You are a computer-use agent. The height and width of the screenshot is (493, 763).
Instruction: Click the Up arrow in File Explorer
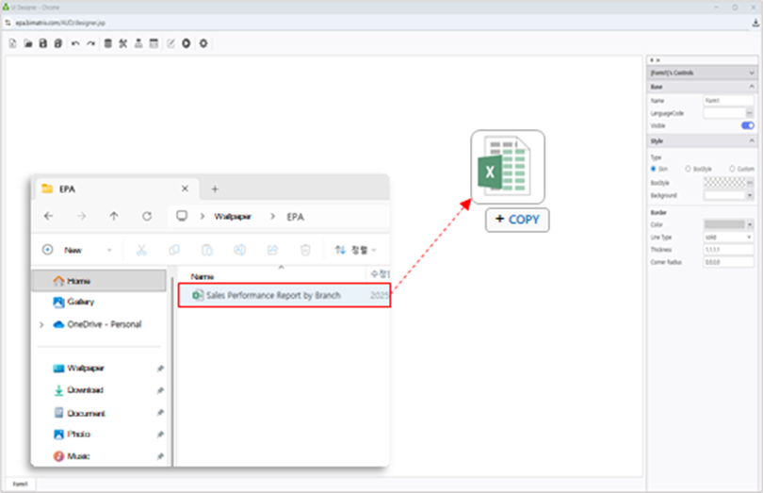(x=114, y=216)
